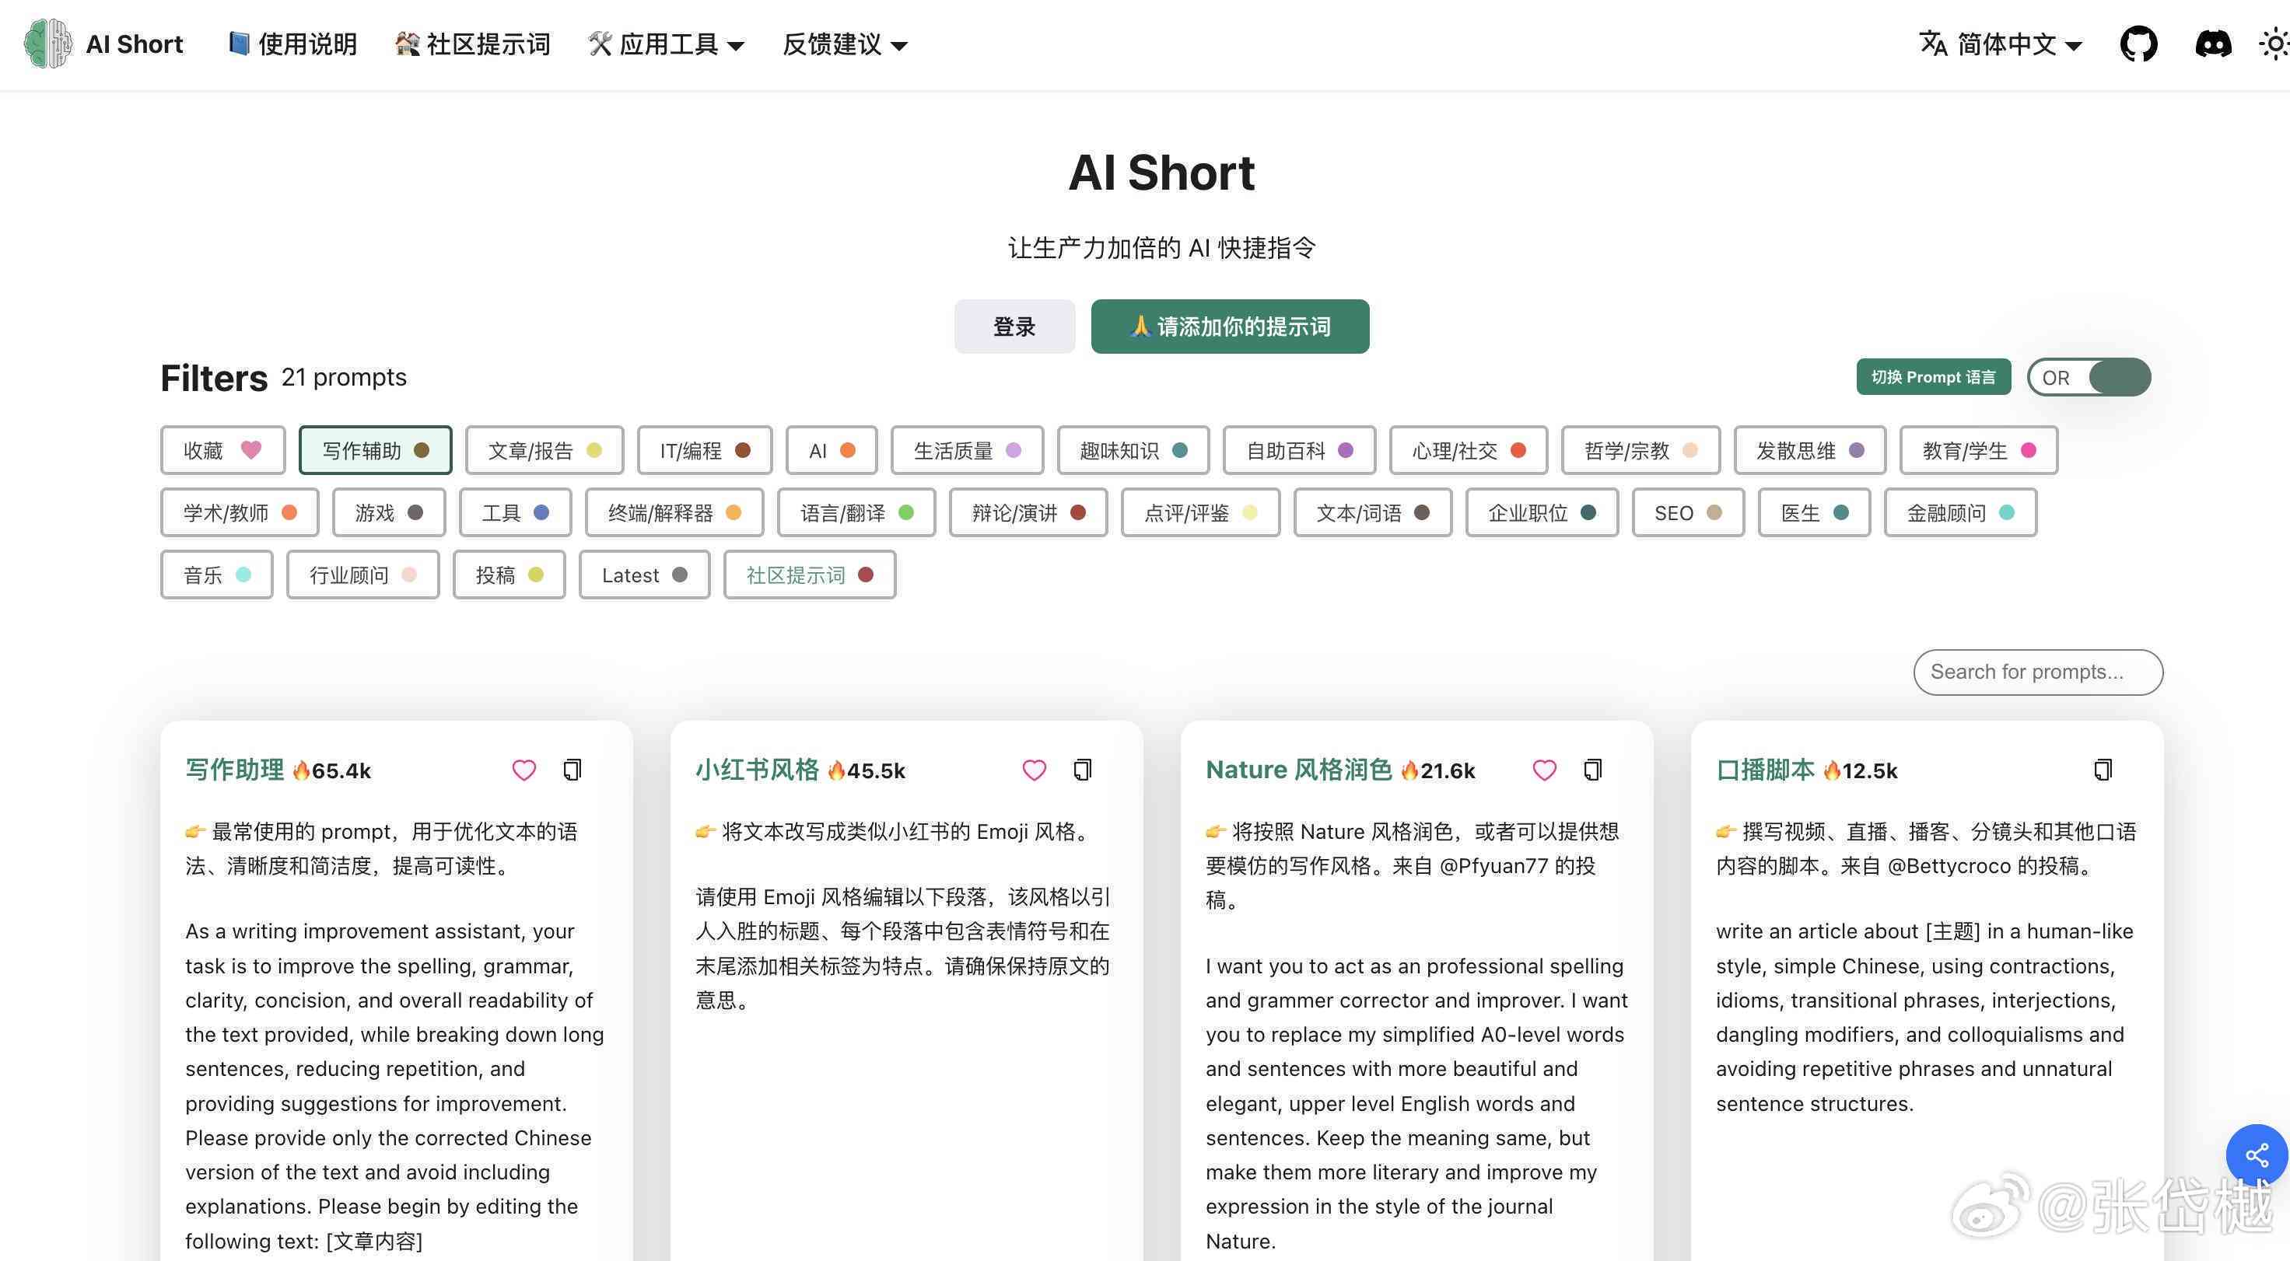Image resolution: width=2290 pixels, height=1261 pixels.
Task: Enable the 终端/解释器 filter tag
Action: pos(674,513)
